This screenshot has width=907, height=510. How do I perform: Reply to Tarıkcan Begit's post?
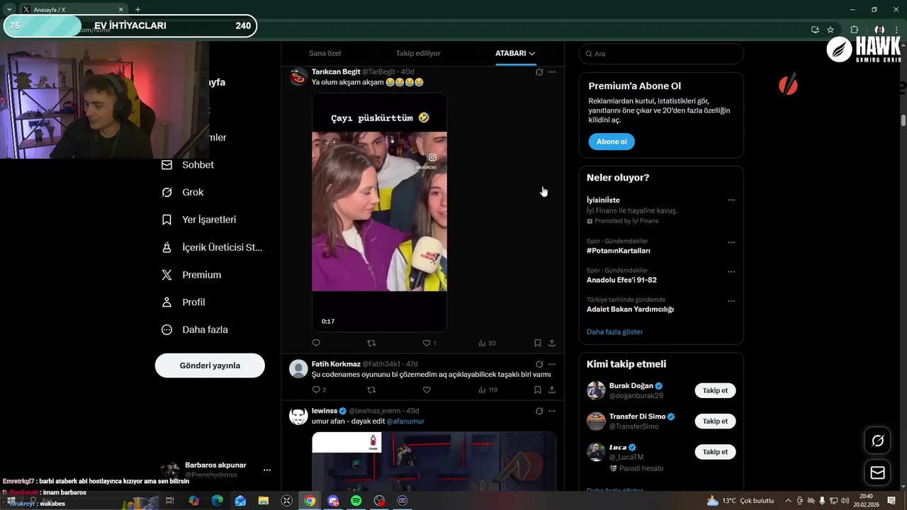tap(316, 343)
